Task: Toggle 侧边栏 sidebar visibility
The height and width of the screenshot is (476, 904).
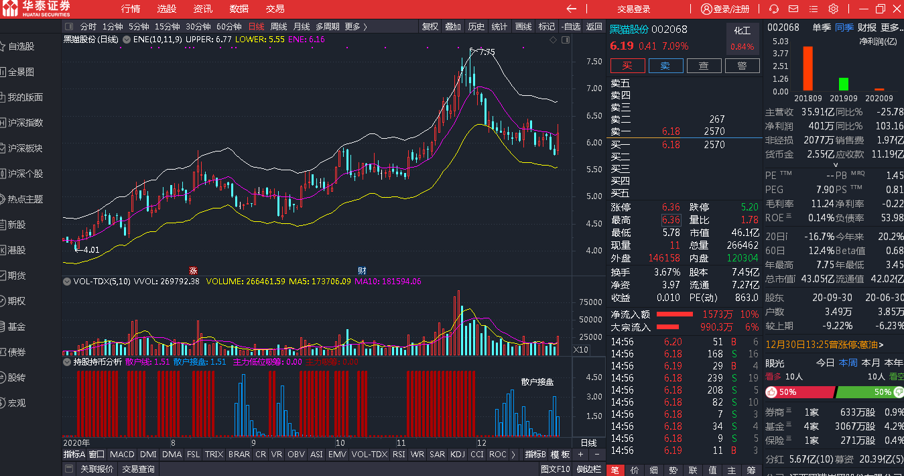Action: (x=589, y=469)
